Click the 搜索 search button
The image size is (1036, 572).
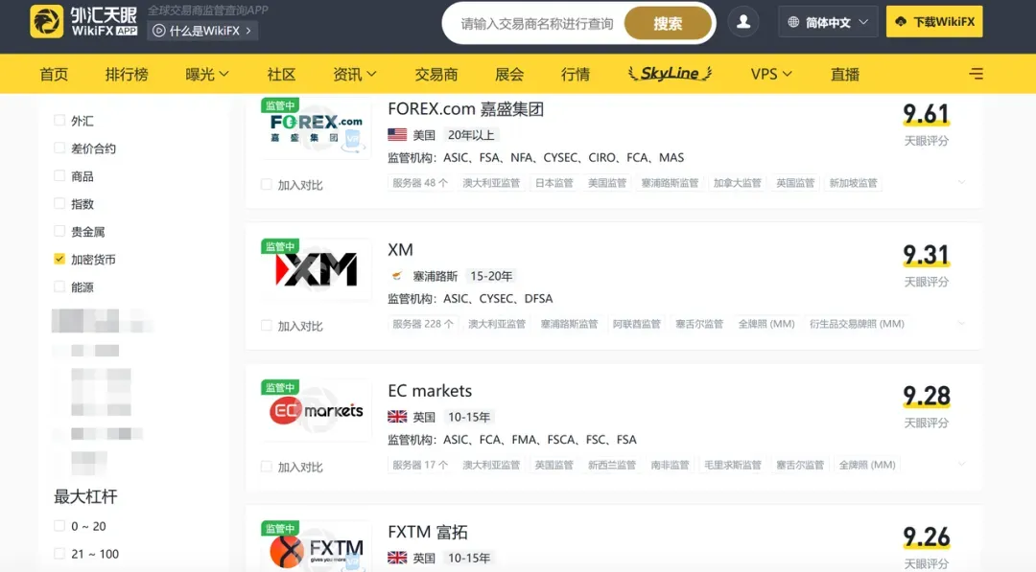[x=668, y=24]
